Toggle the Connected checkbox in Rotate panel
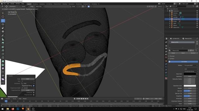The image size is (199, 111). 34,92
